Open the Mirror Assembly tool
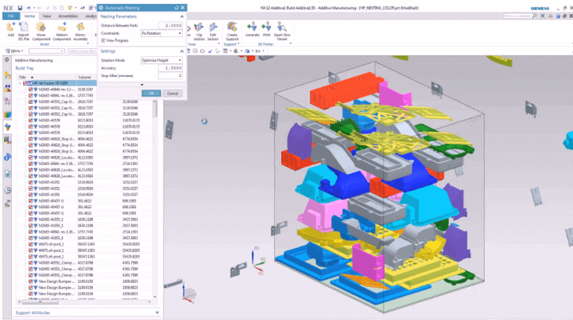 tap(80, 31)
